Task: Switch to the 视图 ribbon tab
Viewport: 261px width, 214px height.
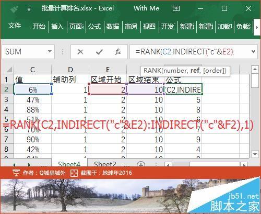Action: click(x=149, y=26)
